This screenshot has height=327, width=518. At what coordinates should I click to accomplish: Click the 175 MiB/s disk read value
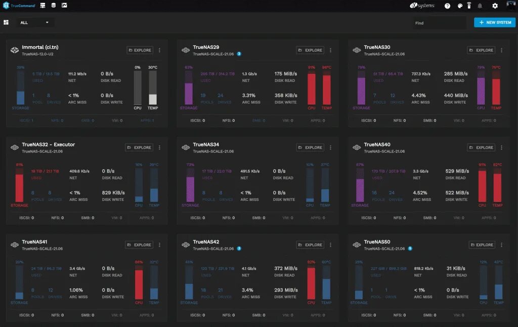click(x=285, y=74)
